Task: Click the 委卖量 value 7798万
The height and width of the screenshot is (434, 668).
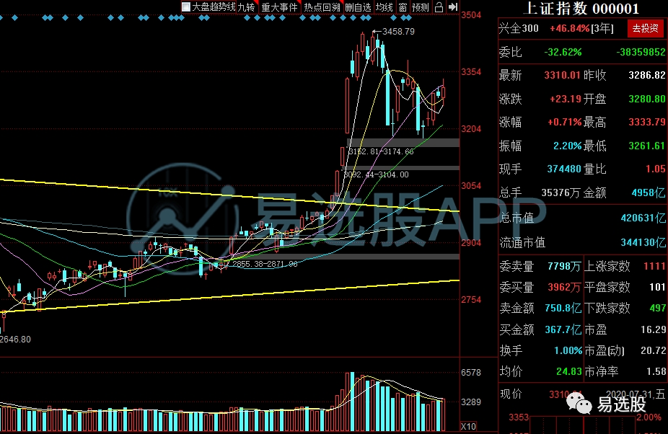Action: (x=564, y=266)
